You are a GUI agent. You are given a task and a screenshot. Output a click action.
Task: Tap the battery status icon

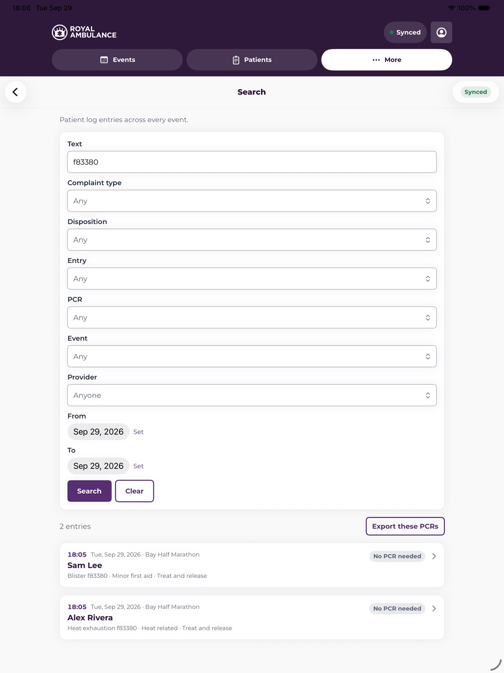(484, 8)
